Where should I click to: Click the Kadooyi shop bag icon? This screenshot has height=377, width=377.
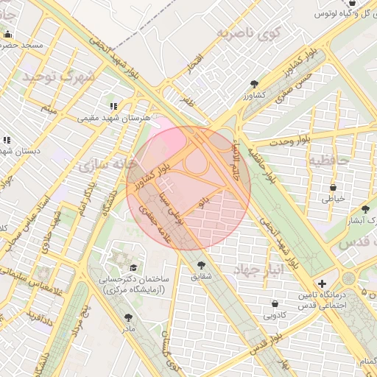point(275,303)
